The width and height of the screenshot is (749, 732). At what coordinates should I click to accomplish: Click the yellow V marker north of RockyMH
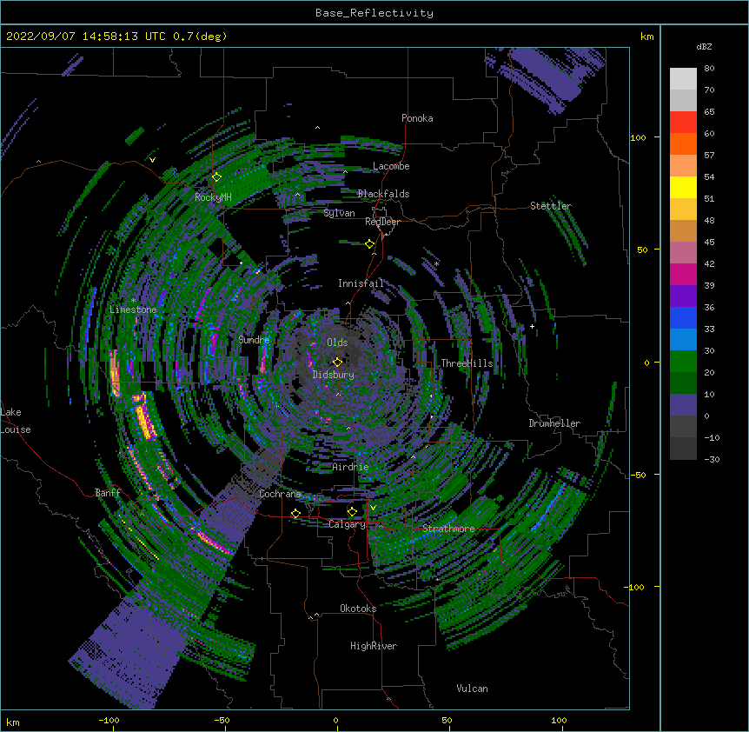[x=152, y=160]
